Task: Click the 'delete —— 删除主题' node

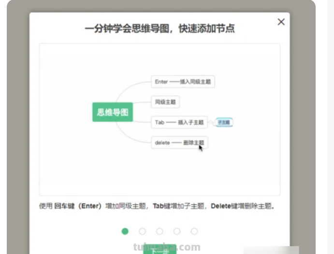Action: click(179, 142)
